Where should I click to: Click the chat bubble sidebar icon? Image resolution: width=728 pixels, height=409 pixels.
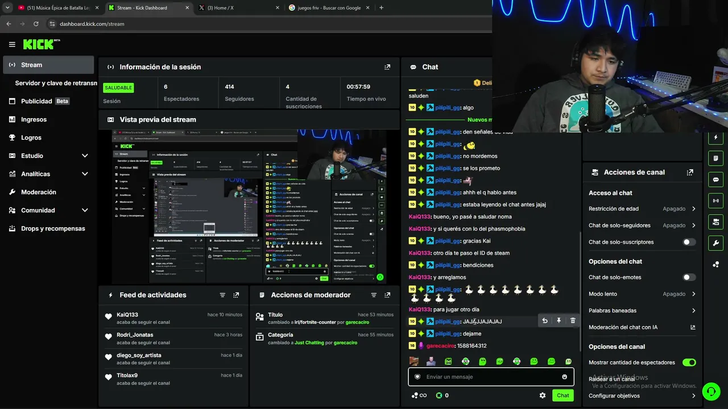[x=715, y=180]
